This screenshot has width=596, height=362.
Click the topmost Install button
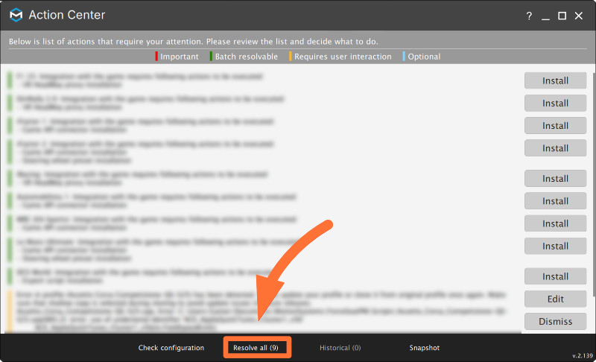coord(555,80)
